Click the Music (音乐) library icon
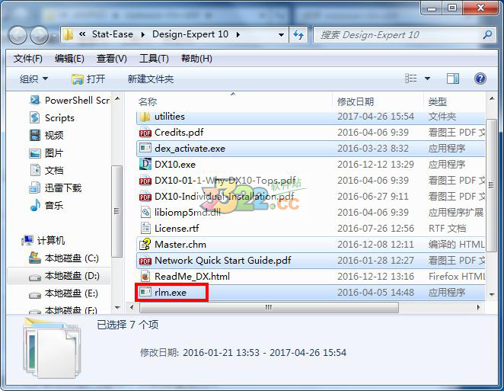Image resolution: width=504 pixels, height=391 pixels. (x=35, y=205)
